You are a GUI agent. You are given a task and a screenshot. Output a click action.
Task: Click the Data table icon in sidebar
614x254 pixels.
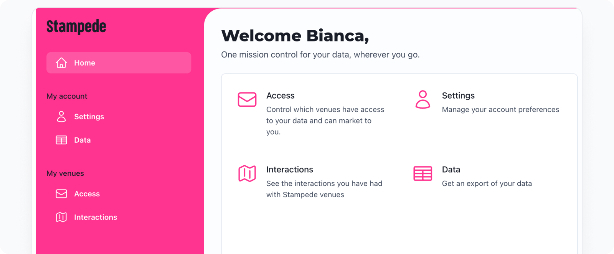tap(61, 140)
